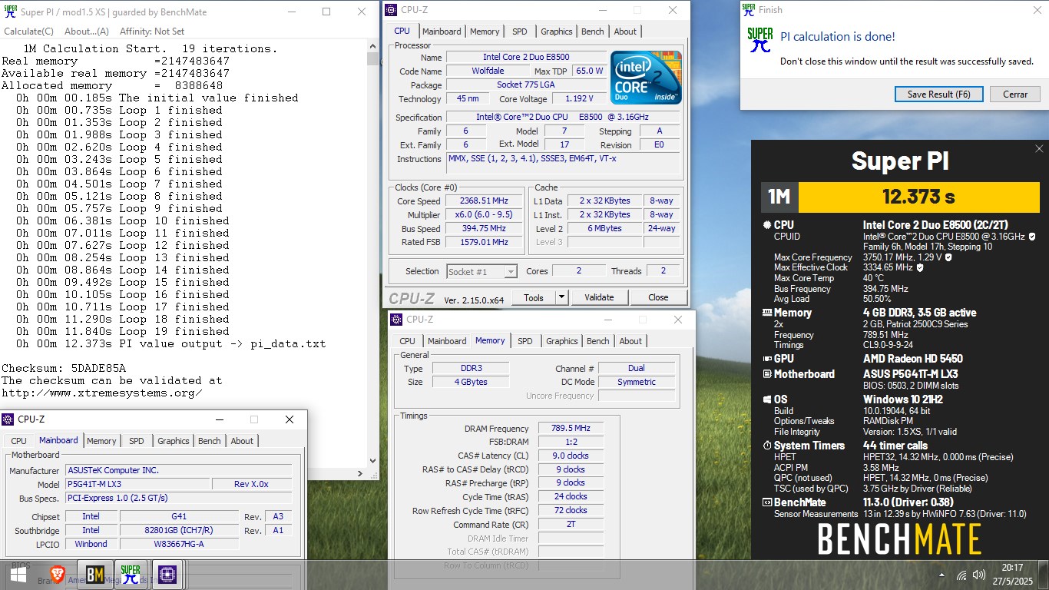The image size is (1049, 590).
Task: Switch to CPU-Z on the taskbar
Action: point(167,574)
